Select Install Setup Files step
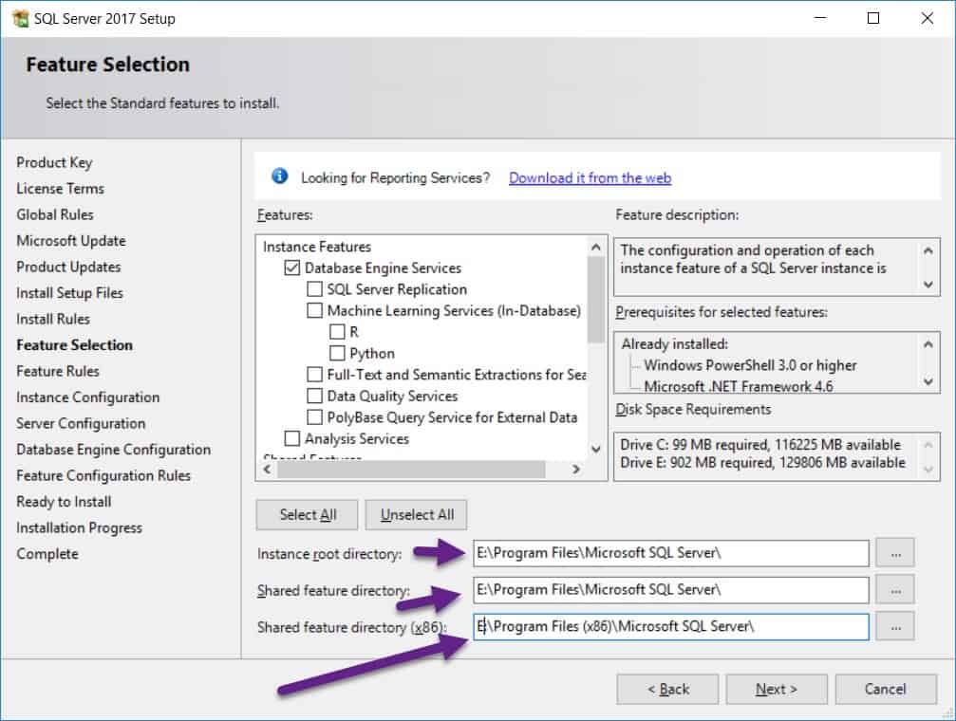Viewport: 956px width, 721px height. tap(69, 293)
